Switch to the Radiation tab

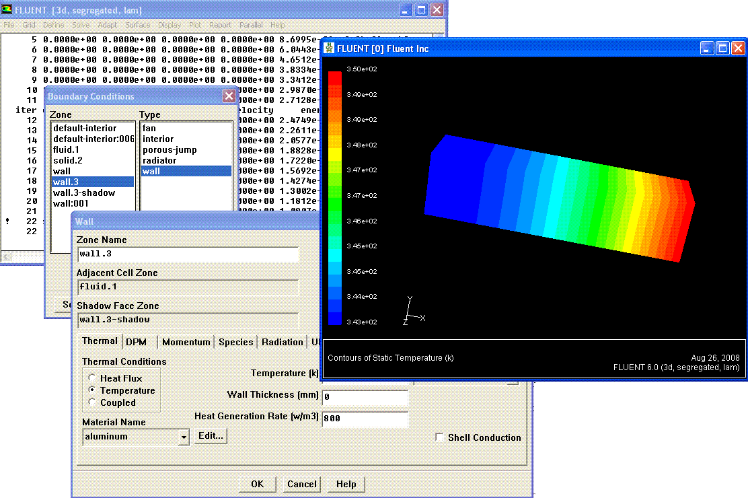point(282,342)
